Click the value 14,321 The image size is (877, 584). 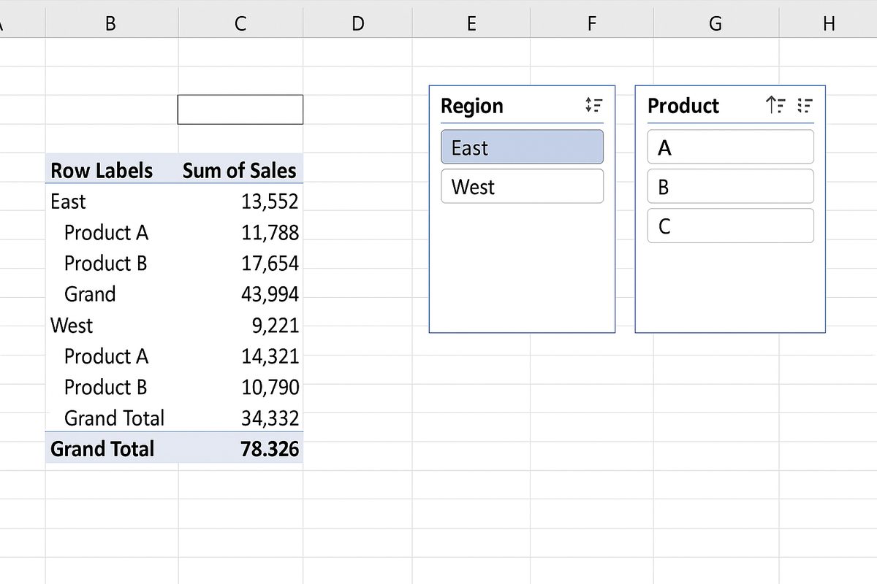click(270, 356)
